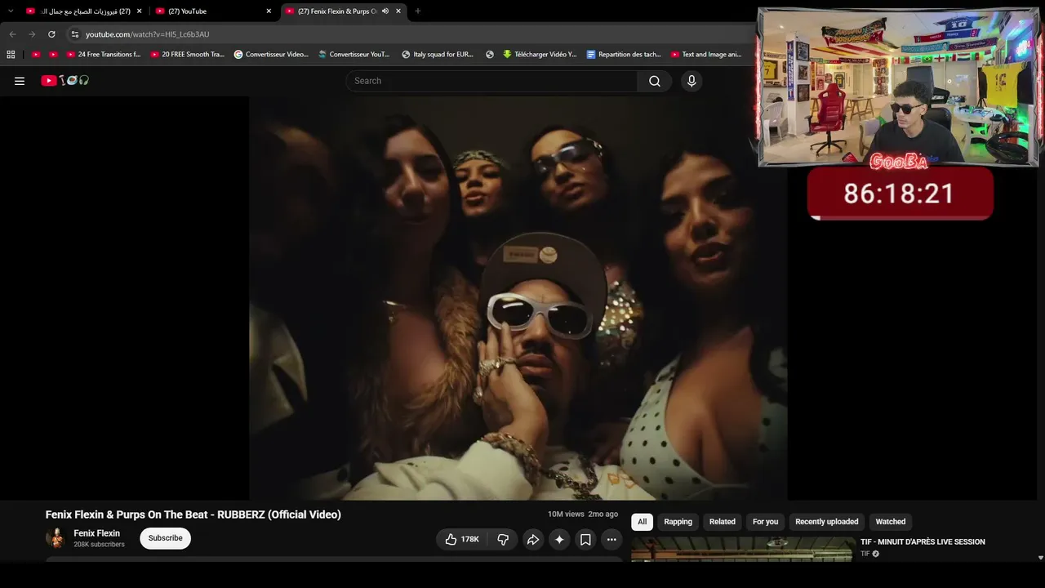Subscribe to Fenix Flexin channel
1045x588 pixels.
(165, 538)
